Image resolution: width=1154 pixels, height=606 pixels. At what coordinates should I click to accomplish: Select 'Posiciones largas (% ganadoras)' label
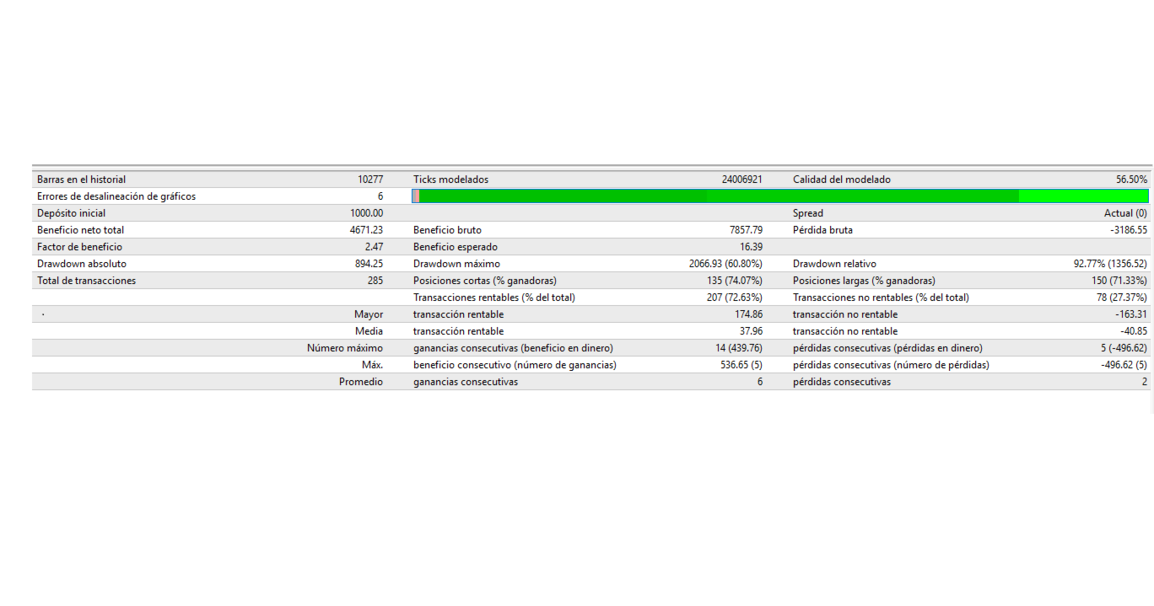click(x=864, y=281)
